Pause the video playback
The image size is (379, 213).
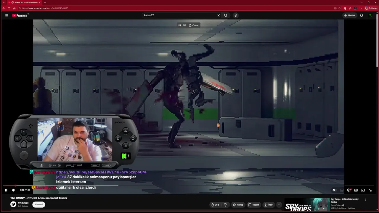(x=6, y=190)
